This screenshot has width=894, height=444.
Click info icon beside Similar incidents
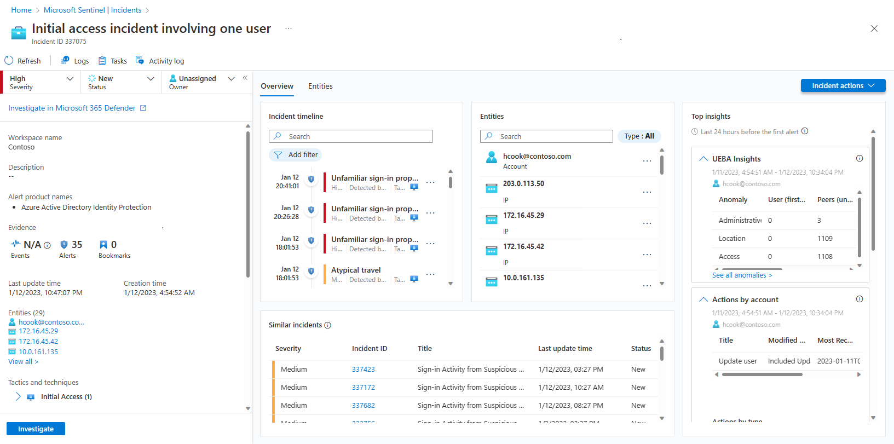click(x=328, y=325)
